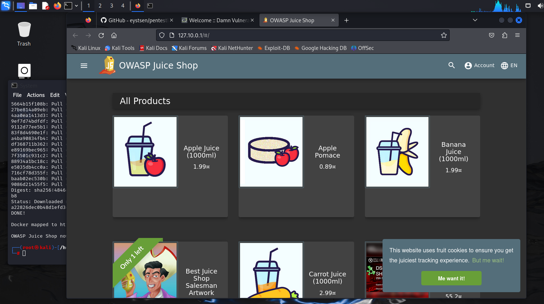
Task: Open the Best Juice Shop Salesman Artwork image
Action: (x=145, y=270)
